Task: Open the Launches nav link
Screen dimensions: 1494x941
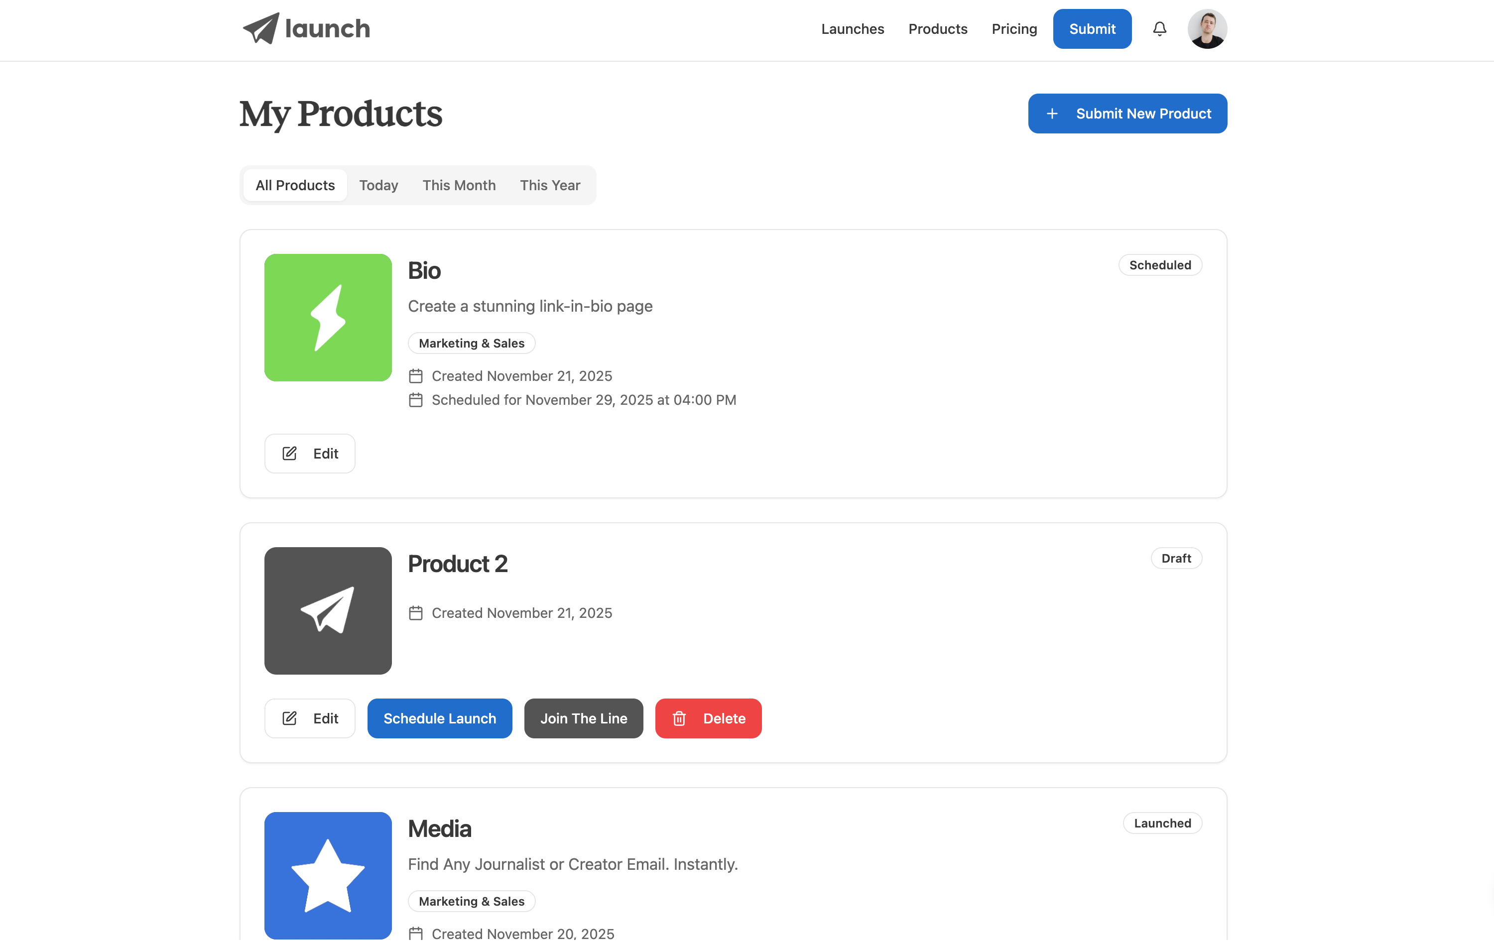Action: tap(852, 28)
